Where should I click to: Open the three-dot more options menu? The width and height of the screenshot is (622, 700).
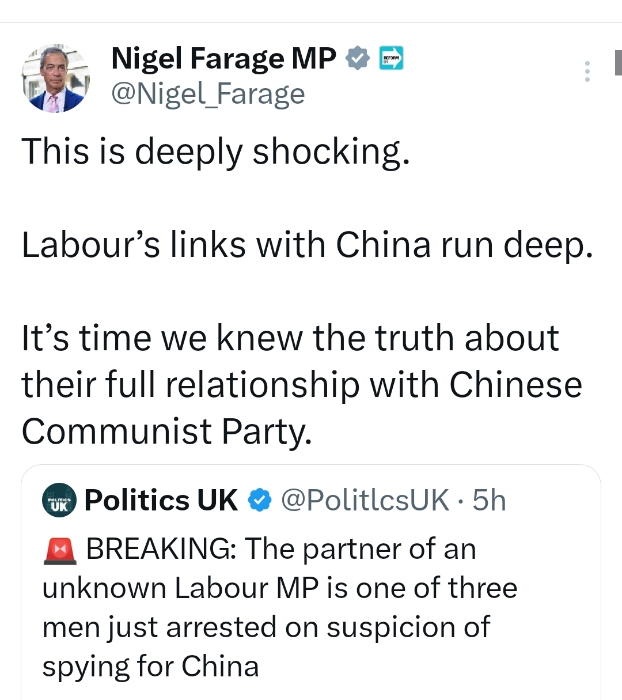coord(587,71)
